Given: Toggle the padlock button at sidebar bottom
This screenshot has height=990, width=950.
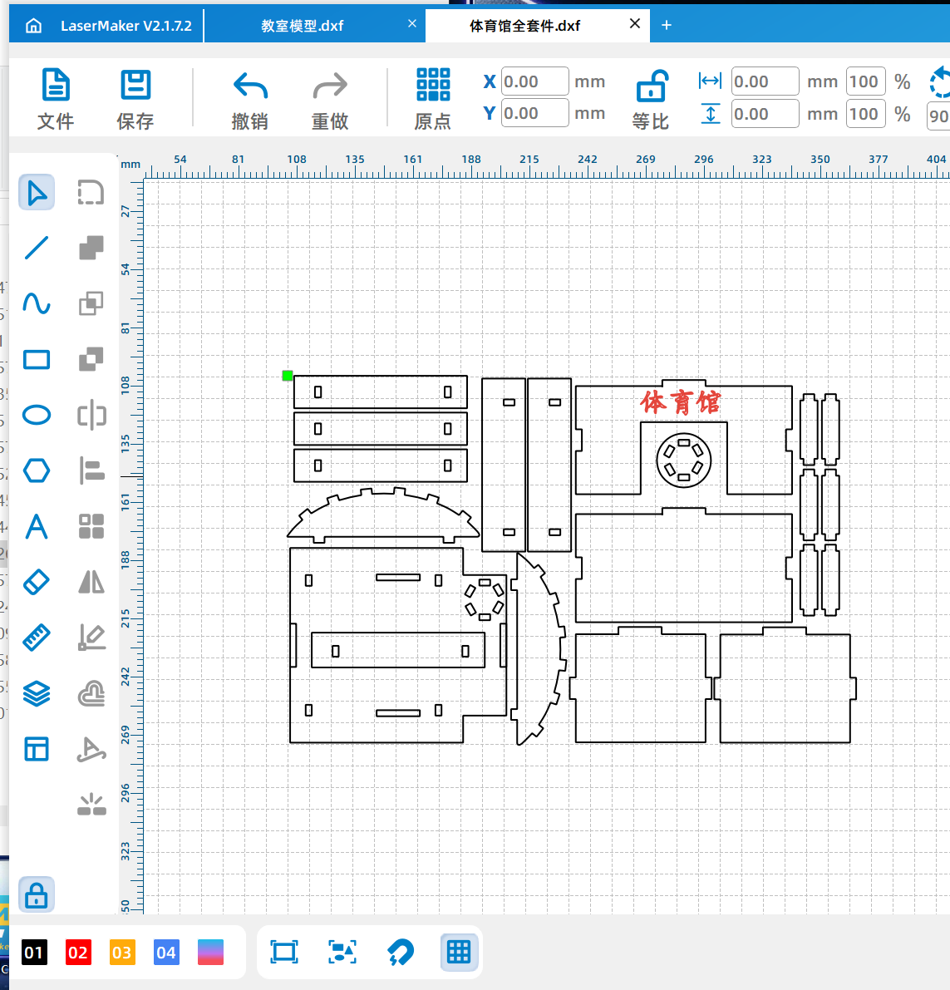Looking at the screenshot, I should click(37, 894).
